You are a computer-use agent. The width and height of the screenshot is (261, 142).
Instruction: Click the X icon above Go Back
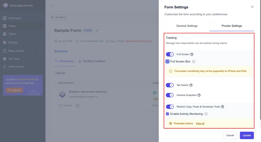pos(52,6)
